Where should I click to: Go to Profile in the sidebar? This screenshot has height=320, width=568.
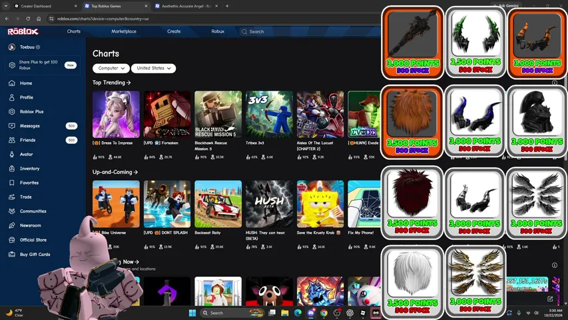tap(27, 97)
